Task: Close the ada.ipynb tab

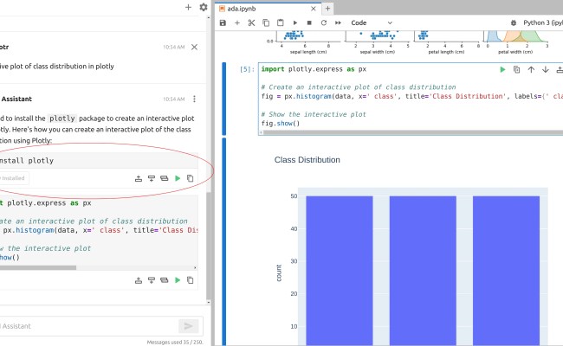Action: point(314,9)
